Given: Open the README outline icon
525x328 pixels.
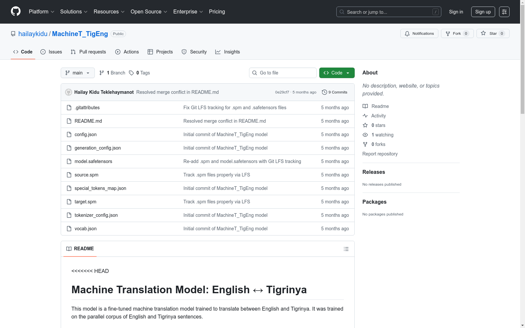Looking at the screenshot, I should (x=346, y=249).
